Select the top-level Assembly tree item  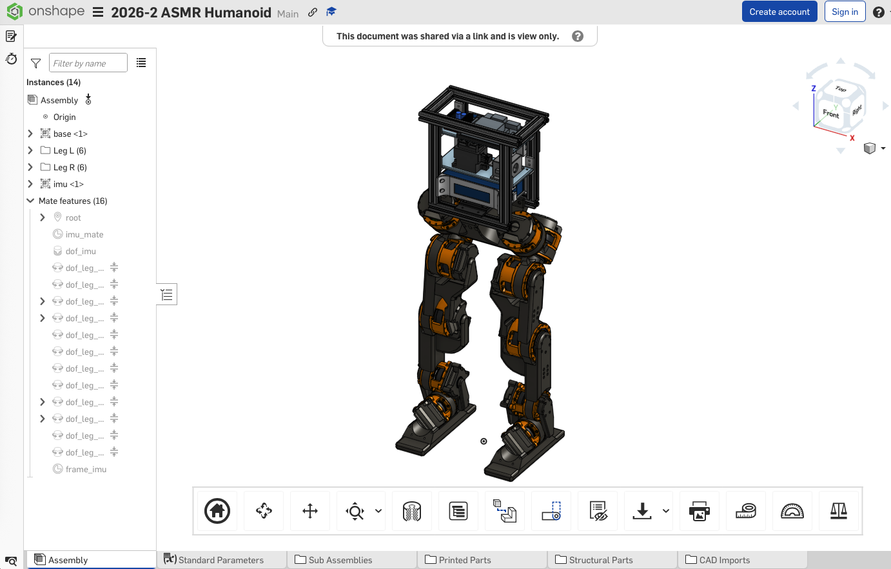coord(59,100)
